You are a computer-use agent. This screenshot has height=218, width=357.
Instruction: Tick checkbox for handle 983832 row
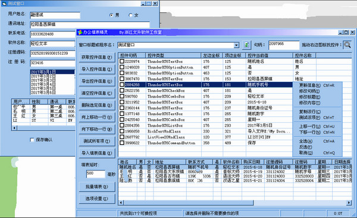pos(122,73)
